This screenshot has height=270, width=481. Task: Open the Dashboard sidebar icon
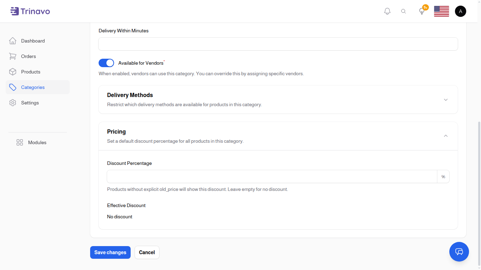(13, 41)
